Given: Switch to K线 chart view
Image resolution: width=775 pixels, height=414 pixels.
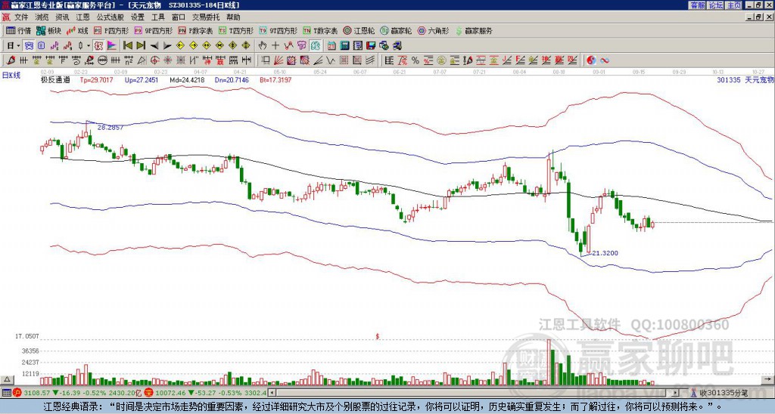Looking at the screenshot, I should pos(78,30).
